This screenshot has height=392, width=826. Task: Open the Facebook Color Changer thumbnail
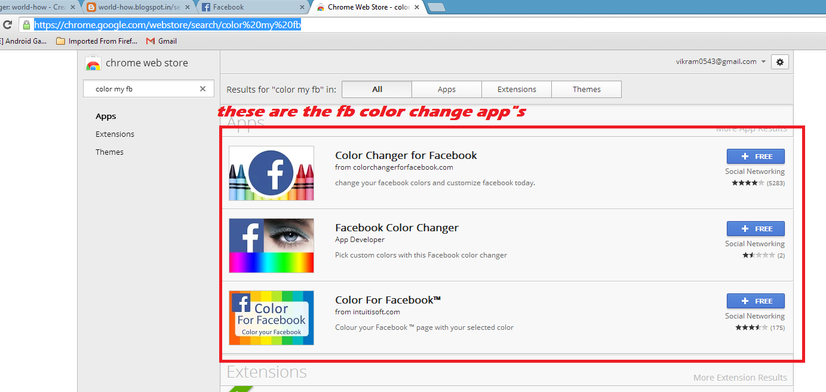(x=271, y=245)
